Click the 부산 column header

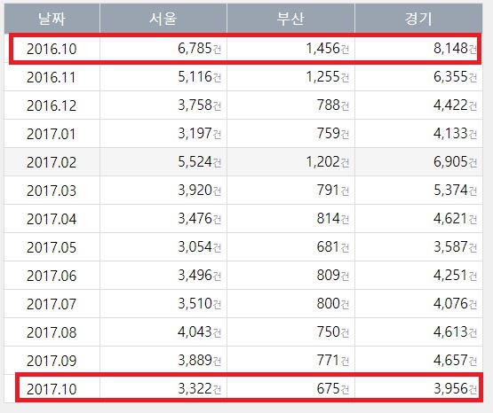[x=290, y=19]
